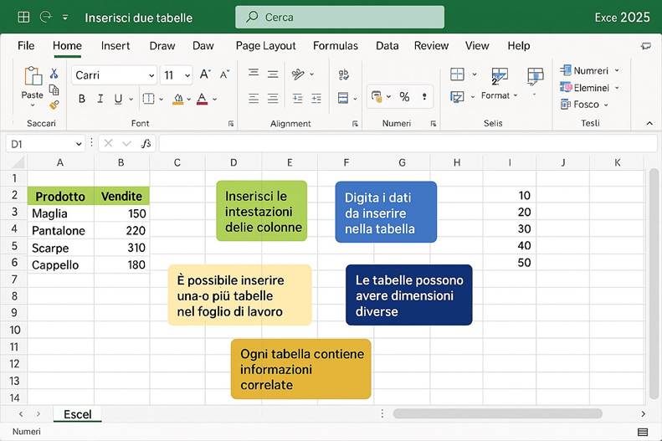Switch to the Draw tab
This screenshot has width=662, height=441.
click(x=162, y=45)
